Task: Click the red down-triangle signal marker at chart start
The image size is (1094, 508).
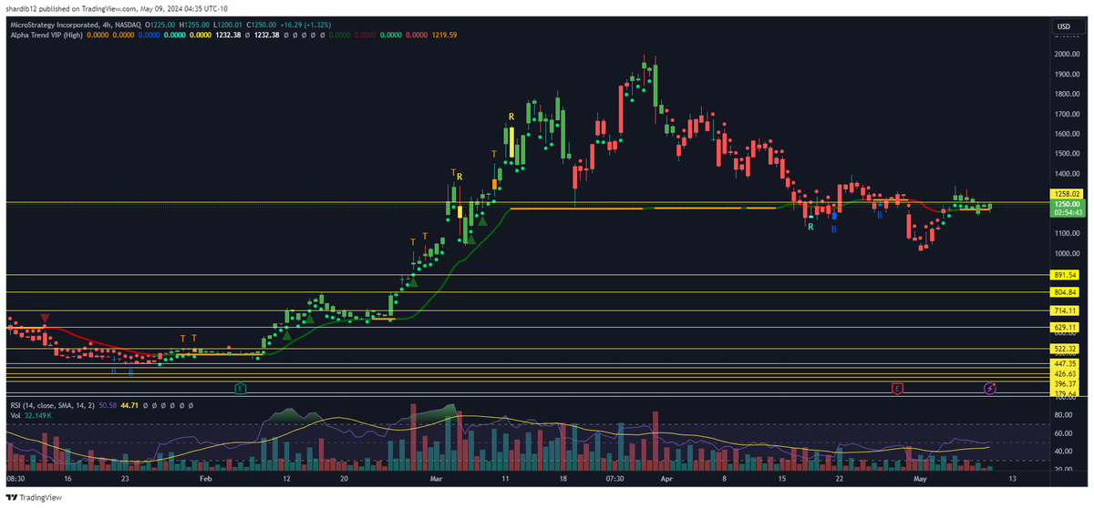Action: pos(45,317)
